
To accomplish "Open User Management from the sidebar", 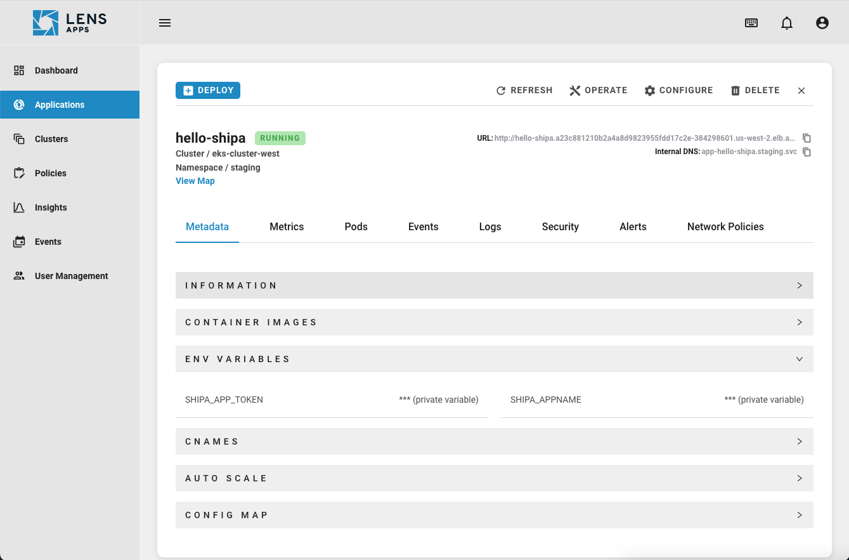I will [x=70, y=276].
